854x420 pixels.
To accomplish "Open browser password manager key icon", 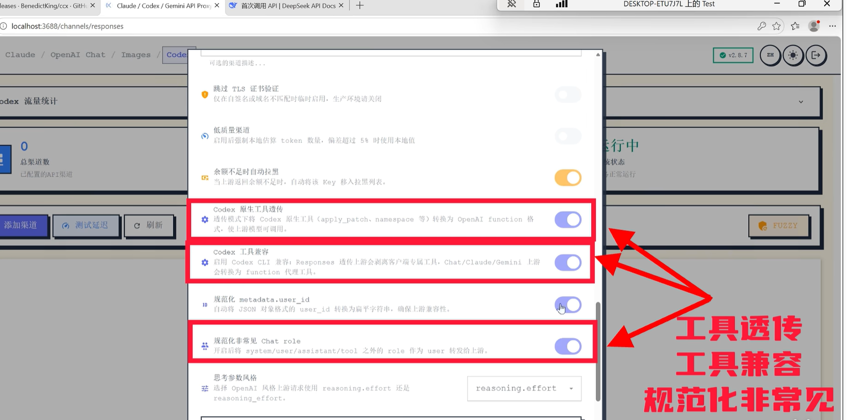I will tap(761, 26).
